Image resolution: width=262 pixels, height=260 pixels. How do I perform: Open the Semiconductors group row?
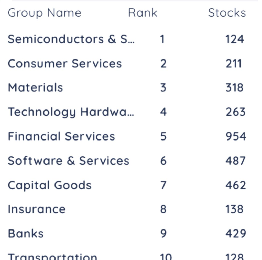coord(71,39)
